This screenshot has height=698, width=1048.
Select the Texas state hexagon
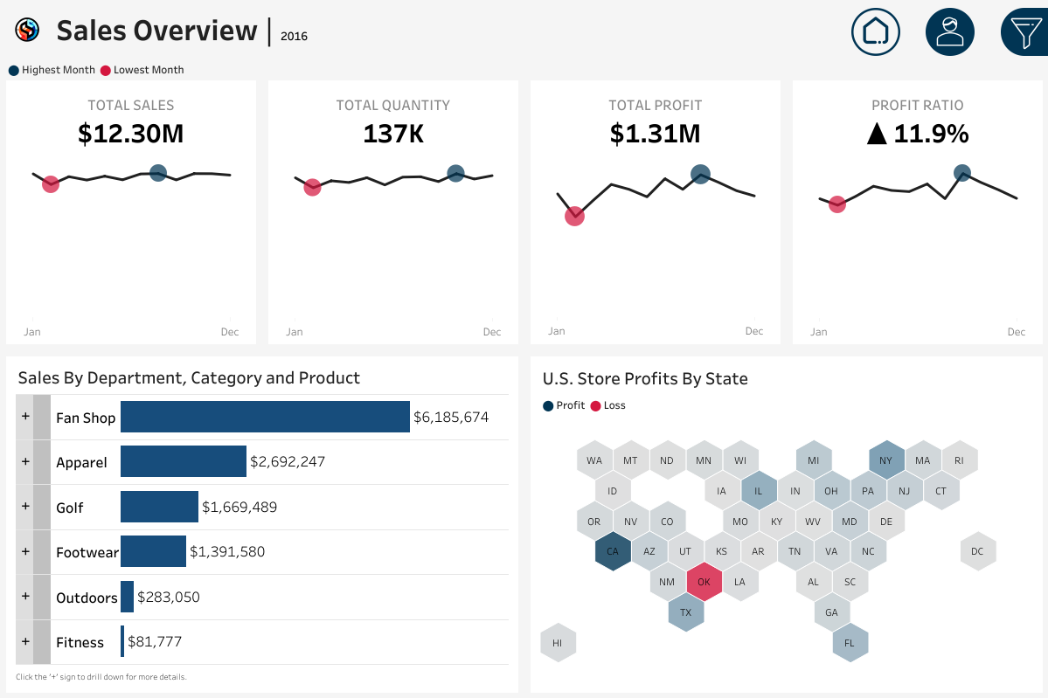685,612
